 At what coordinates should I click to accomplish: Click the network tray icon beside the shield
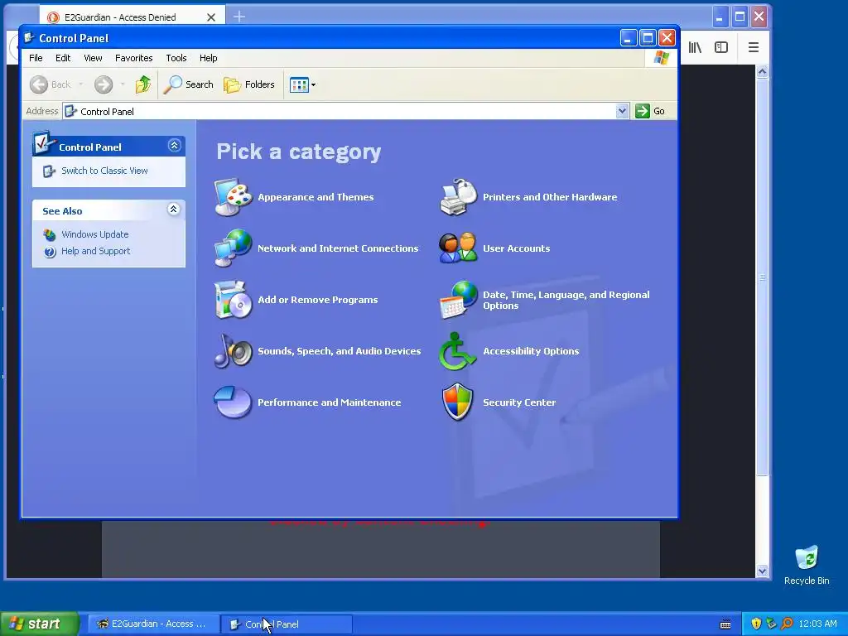[771, 624]
